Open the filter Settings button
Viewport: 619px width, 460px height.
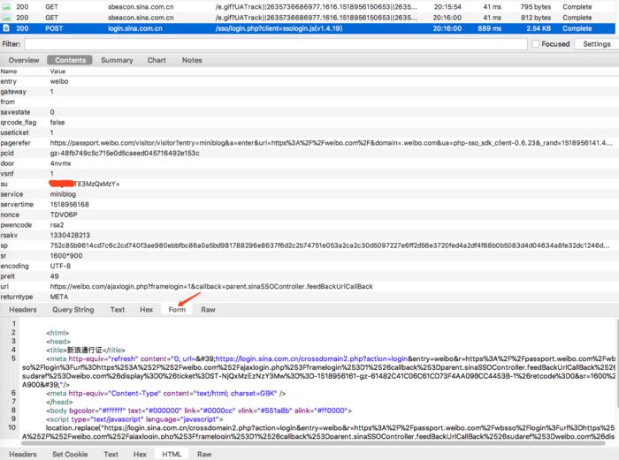click(597, 44)
